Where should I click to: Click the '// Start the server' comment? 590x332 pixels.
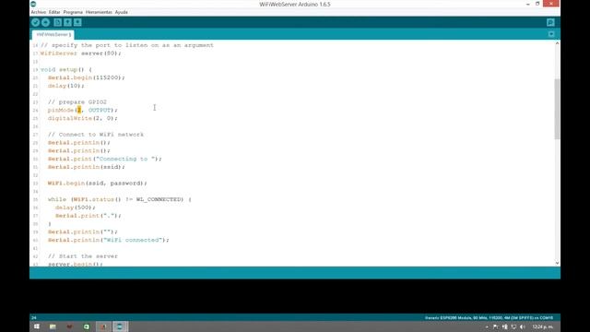click(83, 256)
